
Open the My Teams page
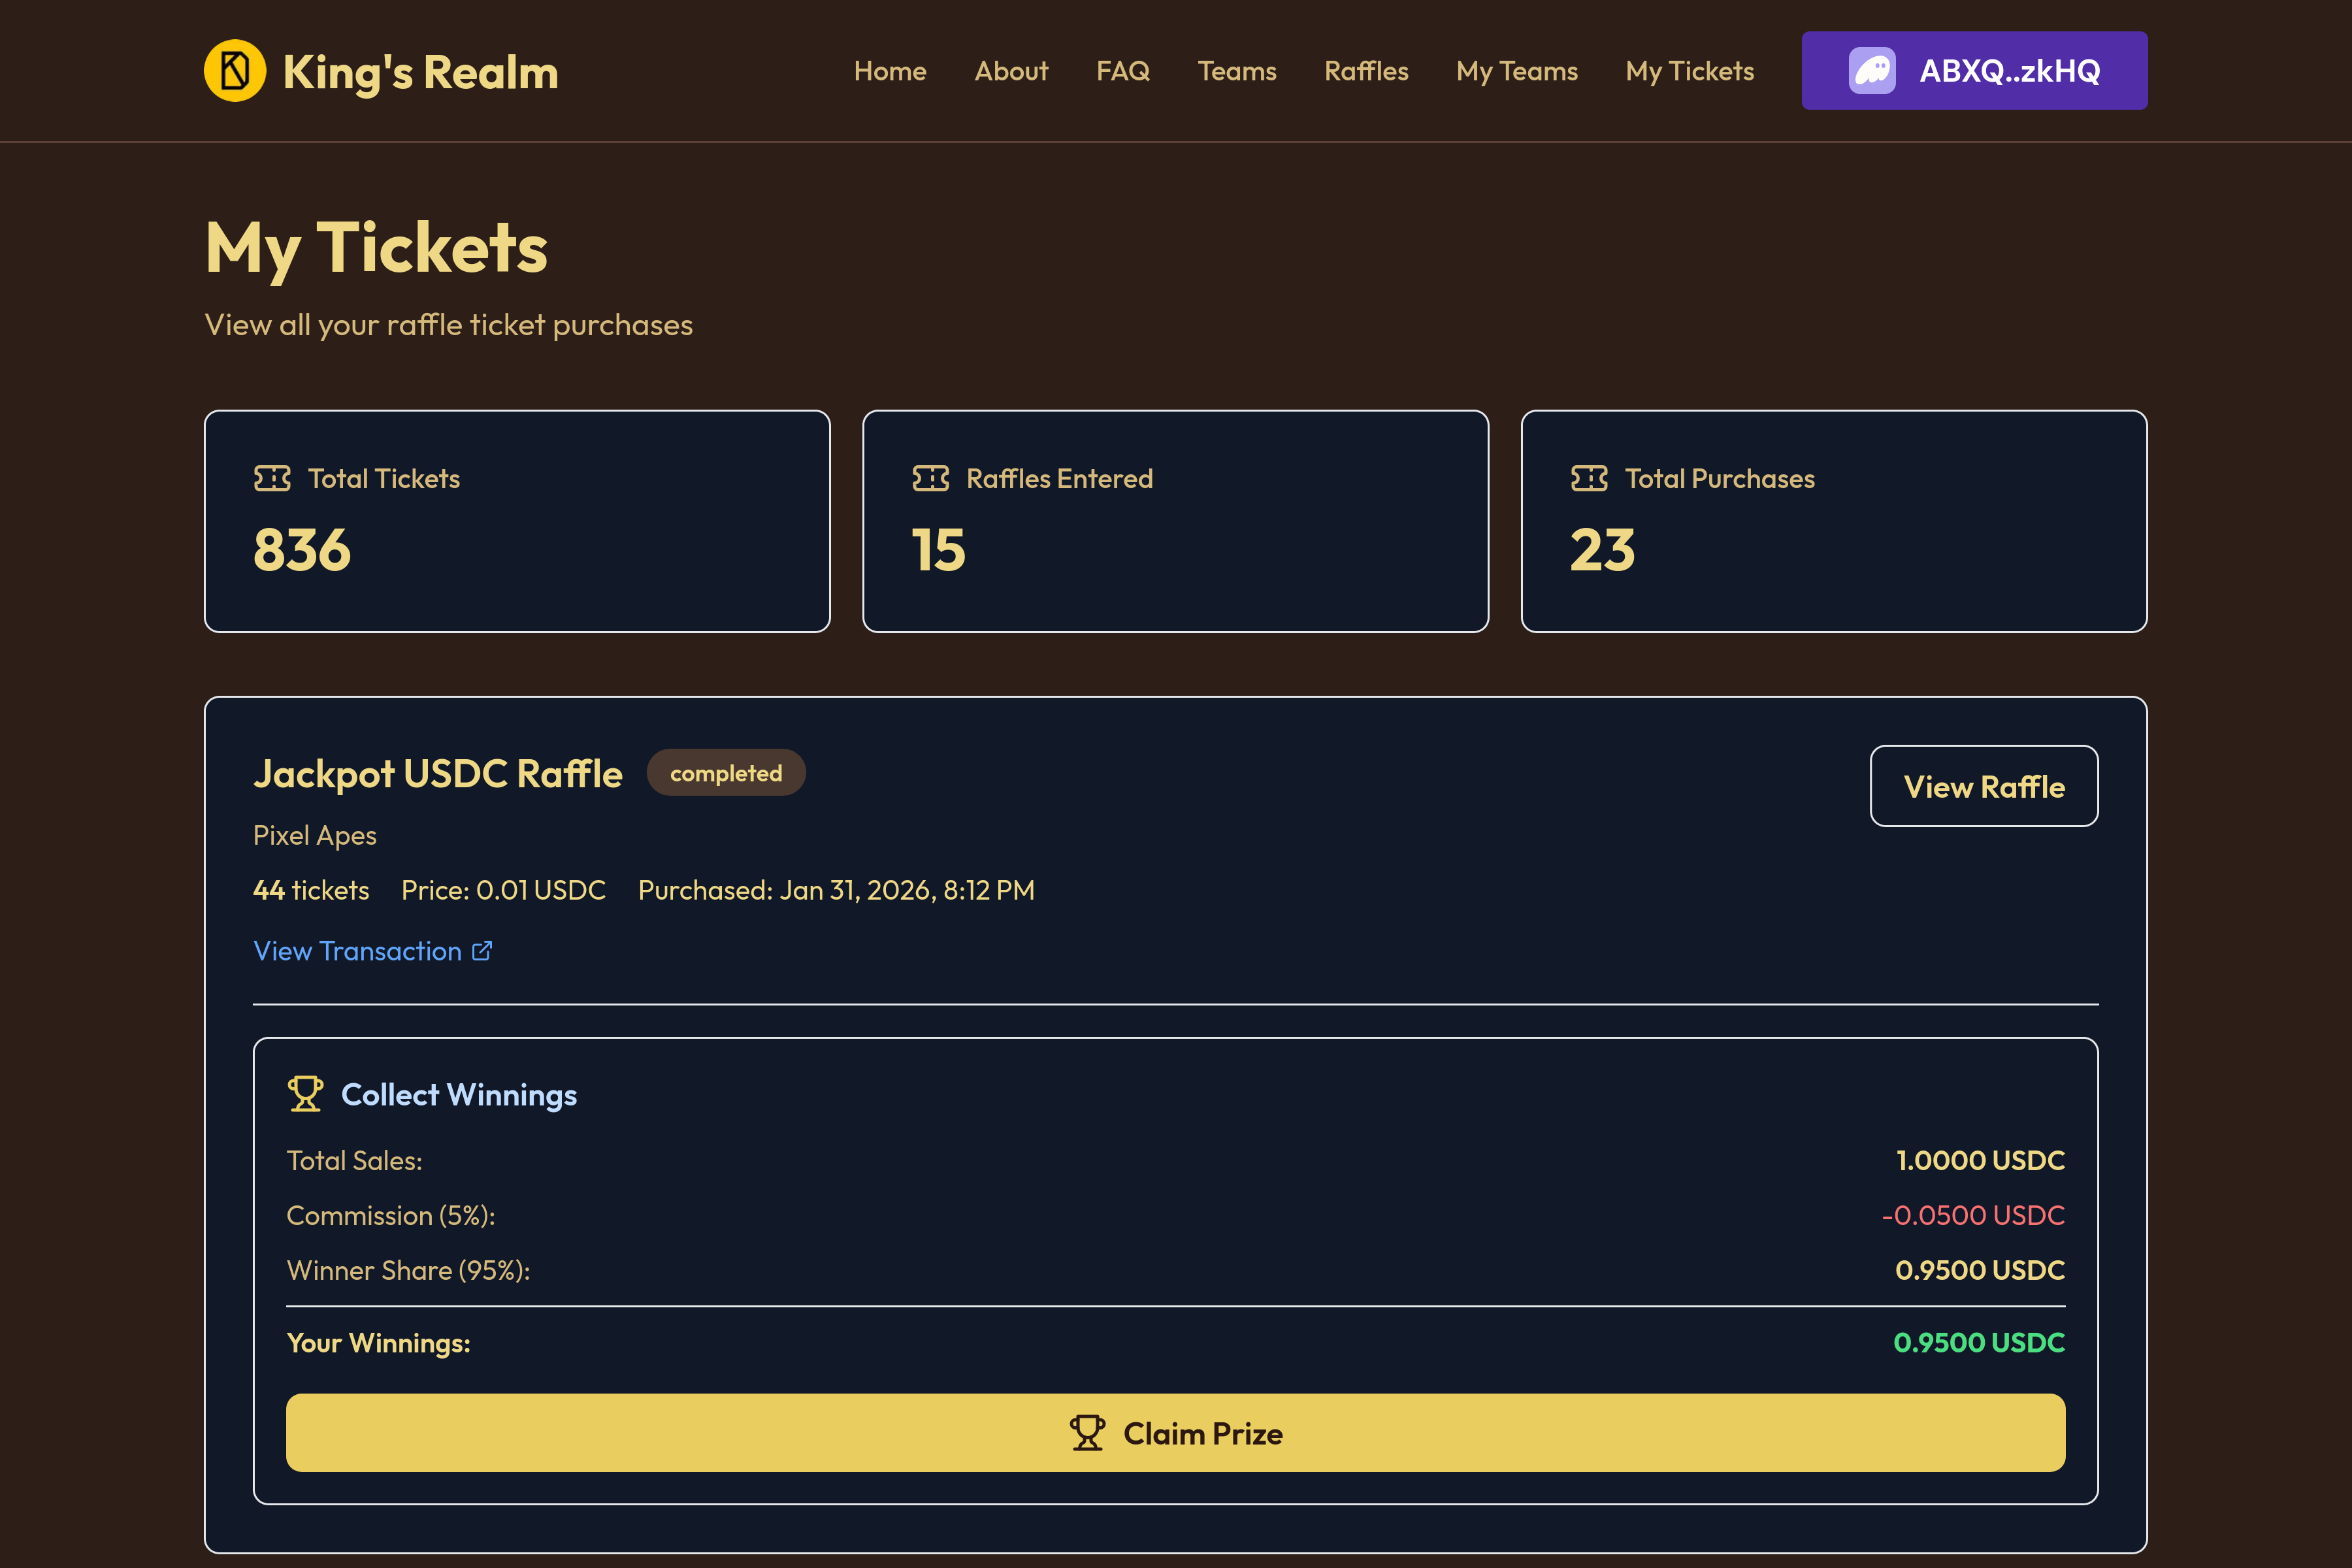tap(1516, 70)
